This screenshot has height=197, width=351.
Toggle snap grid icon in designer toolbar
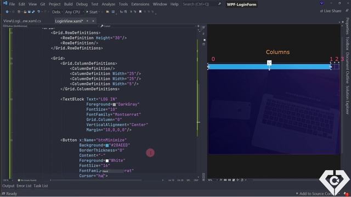[225, 180]
